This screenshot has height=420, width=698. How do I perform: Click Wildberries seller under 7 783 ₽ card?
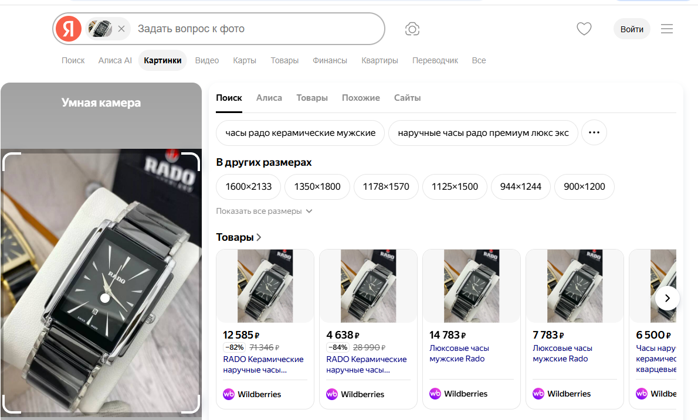coord(562,394)
